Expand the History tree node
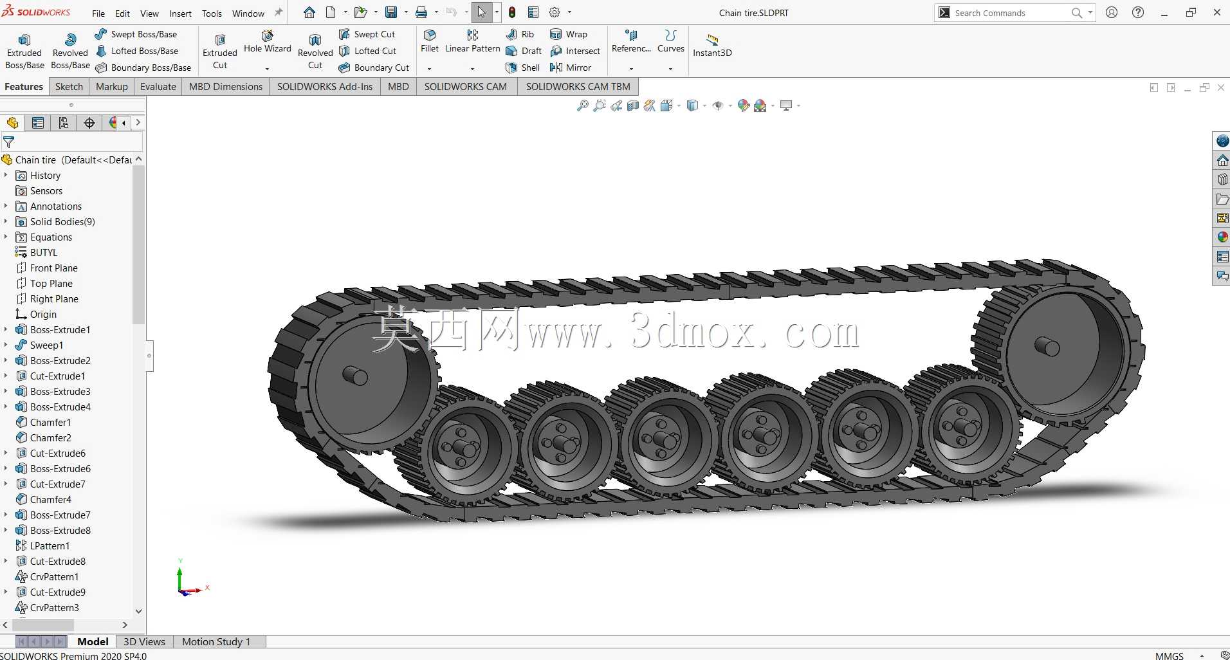Image resolution: width=1230 pixels, height=660 pixels. point(6,175)
